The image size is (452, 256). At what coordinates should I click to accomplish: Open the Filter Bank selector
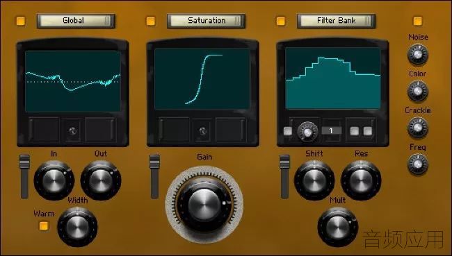(336, 21)
